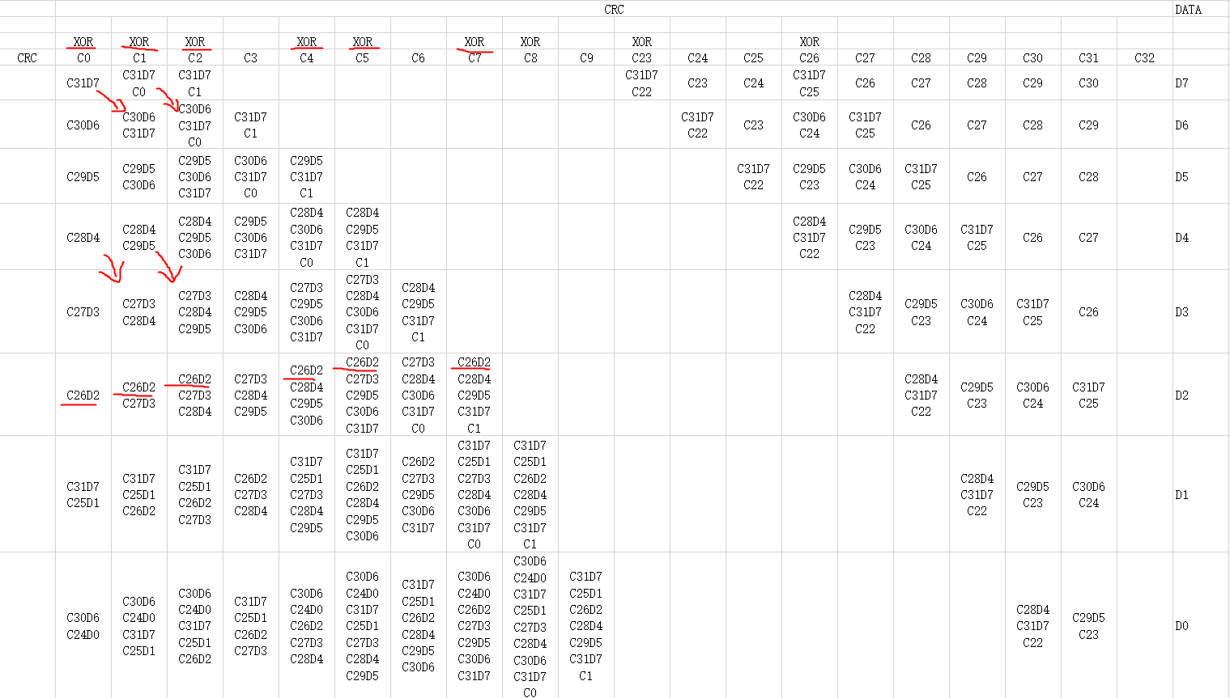Screen dimensions: 1230x698
Task: Select row D3 cell under column C27
Action: [x=866, y=311]
